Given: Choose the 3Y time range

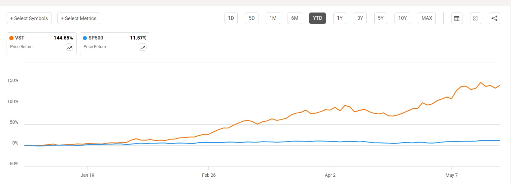Looking at the screenshot, I should pyautogui.click(x=360, y=18).
